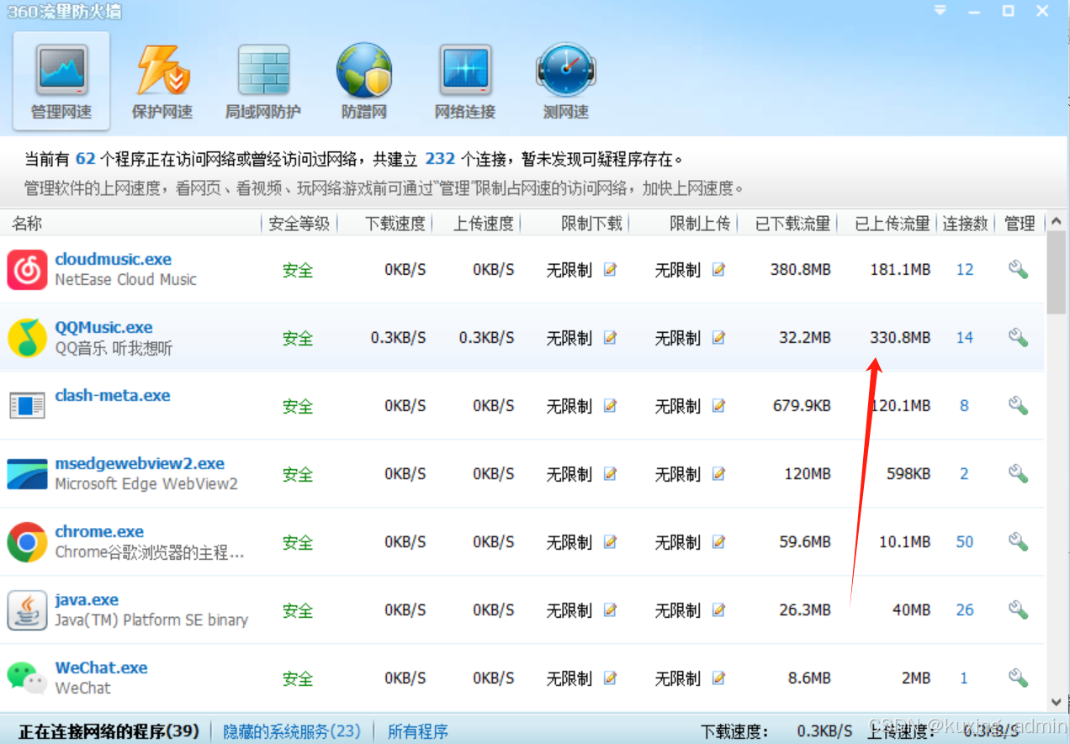Click the WeChat.exe app icon
1070x744 pixels.
click(x=27, y=678)
